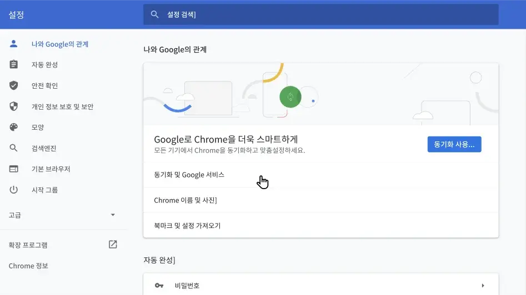
Task: Click the shield icon for 개인 정보 보호 및 보안
Action: 13,106
